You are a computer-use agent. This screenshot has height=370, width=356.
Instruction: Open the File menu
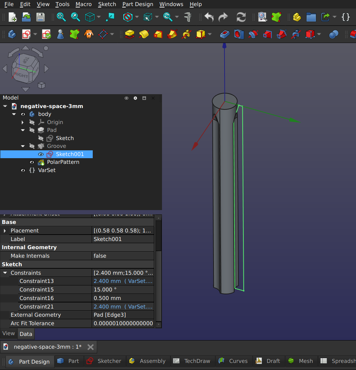pyautogui.click(x=9, y=4)
